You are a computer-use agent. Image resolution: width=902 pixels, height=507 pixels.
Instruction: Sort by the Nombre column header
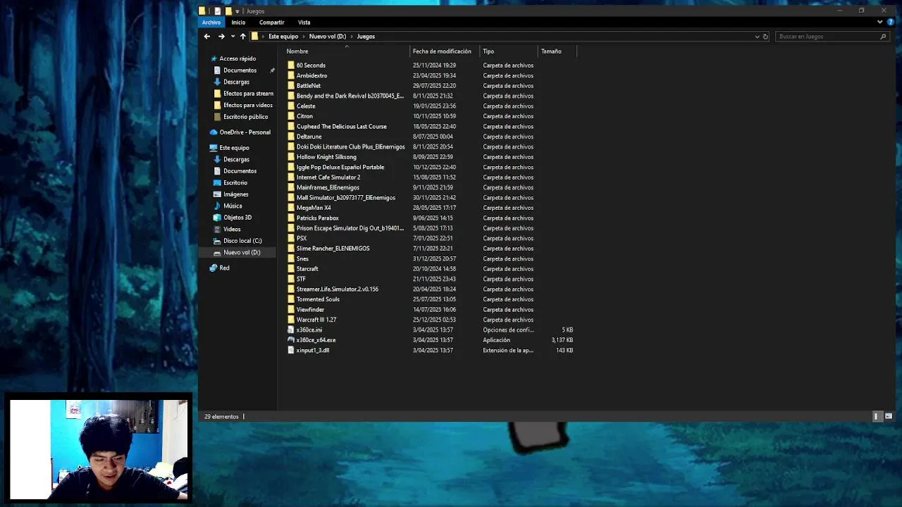[x=347, y=51]
